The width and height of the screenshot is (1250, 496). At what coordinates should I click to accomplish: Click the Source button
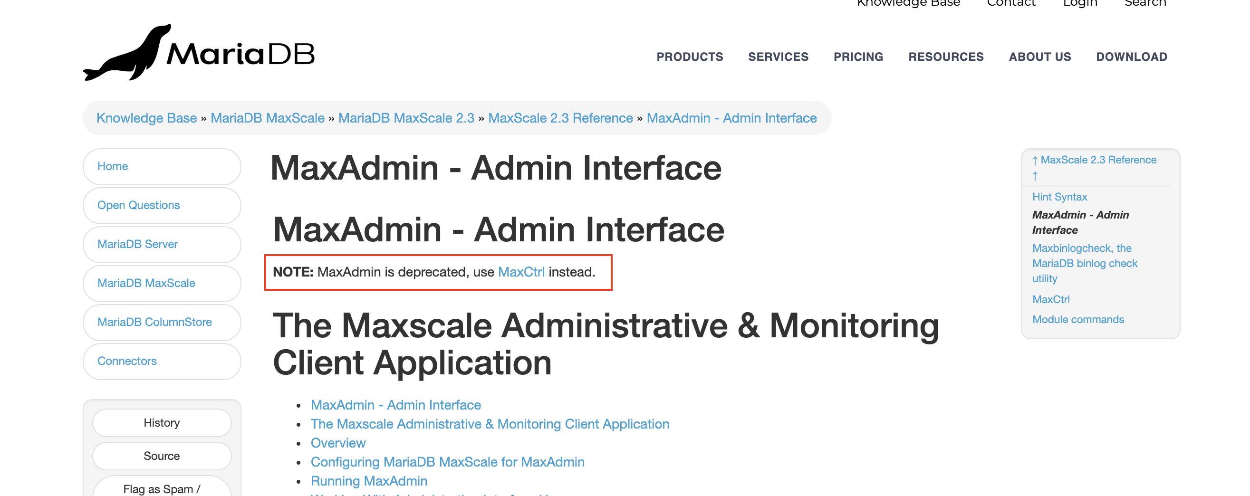pyautogui.click(x=162, y=456)
